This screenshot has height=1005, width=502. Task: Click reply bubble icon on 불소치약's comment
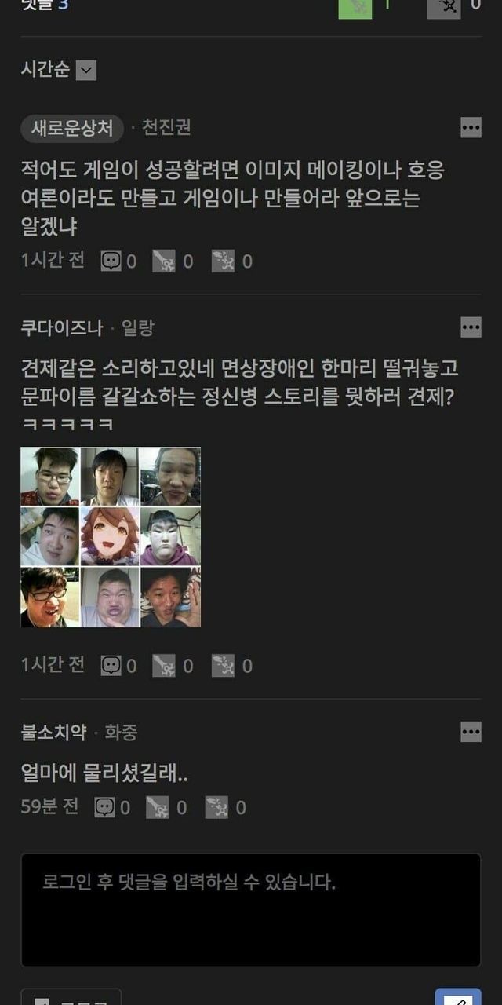pos(105,807)
